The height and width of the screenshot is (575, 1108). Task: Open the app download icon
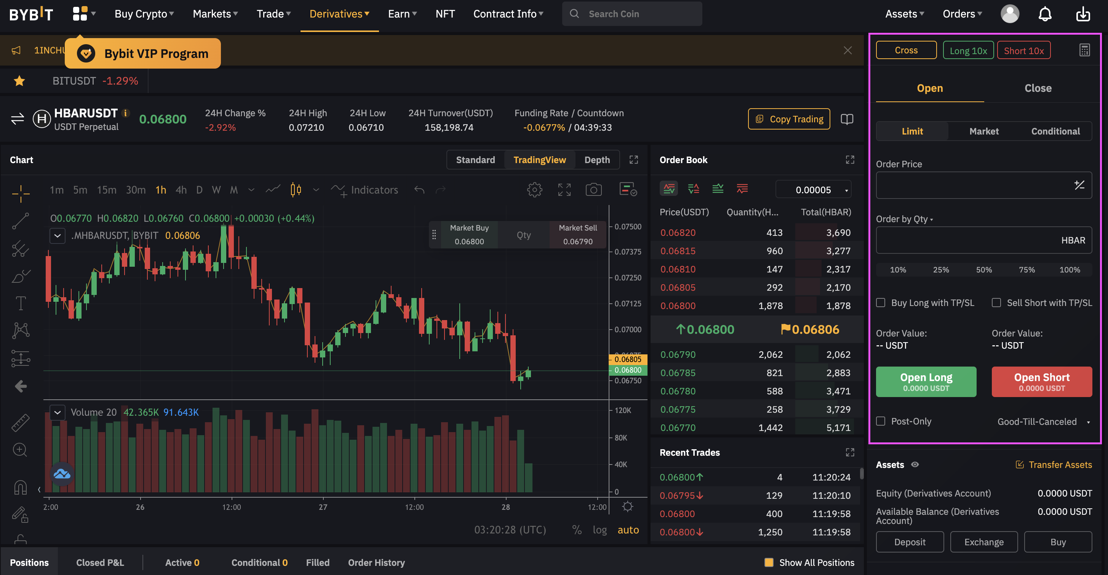[1083, 14]
